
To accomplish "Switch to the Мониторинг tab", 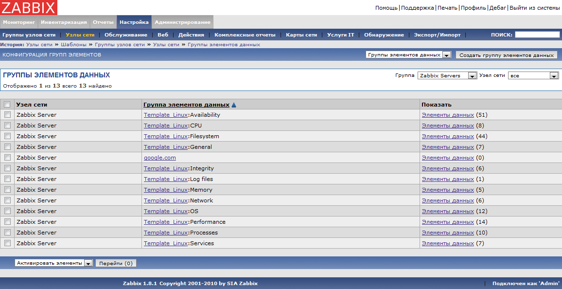I will coord(18,22).
